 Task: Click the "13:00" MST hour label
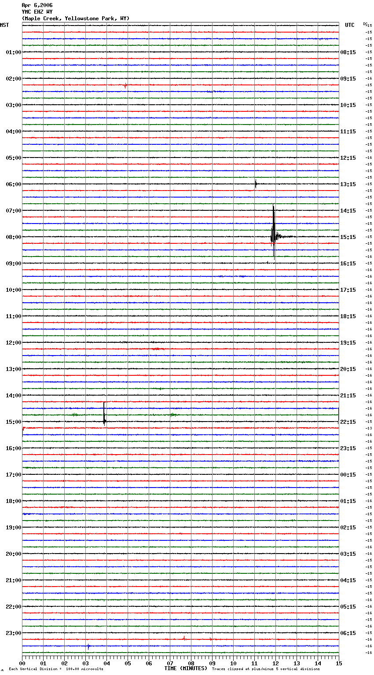14,369
